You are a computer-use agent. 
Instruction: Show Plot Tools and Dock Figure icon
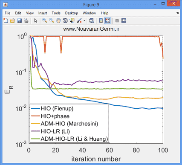point(124,21)
